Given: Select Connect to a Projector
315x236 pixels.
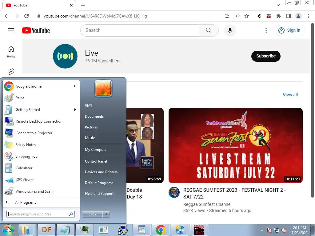Looking at the screenshot, I should 40,133.
